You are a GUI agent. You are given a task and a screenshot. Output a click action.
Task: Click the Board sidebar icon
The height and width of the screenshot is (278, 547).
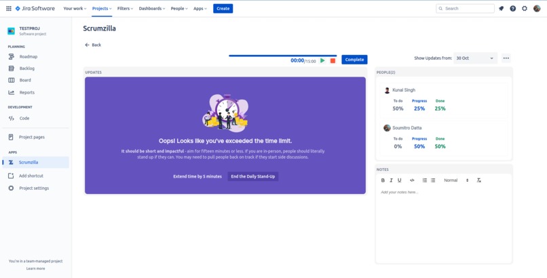[11, 80]
